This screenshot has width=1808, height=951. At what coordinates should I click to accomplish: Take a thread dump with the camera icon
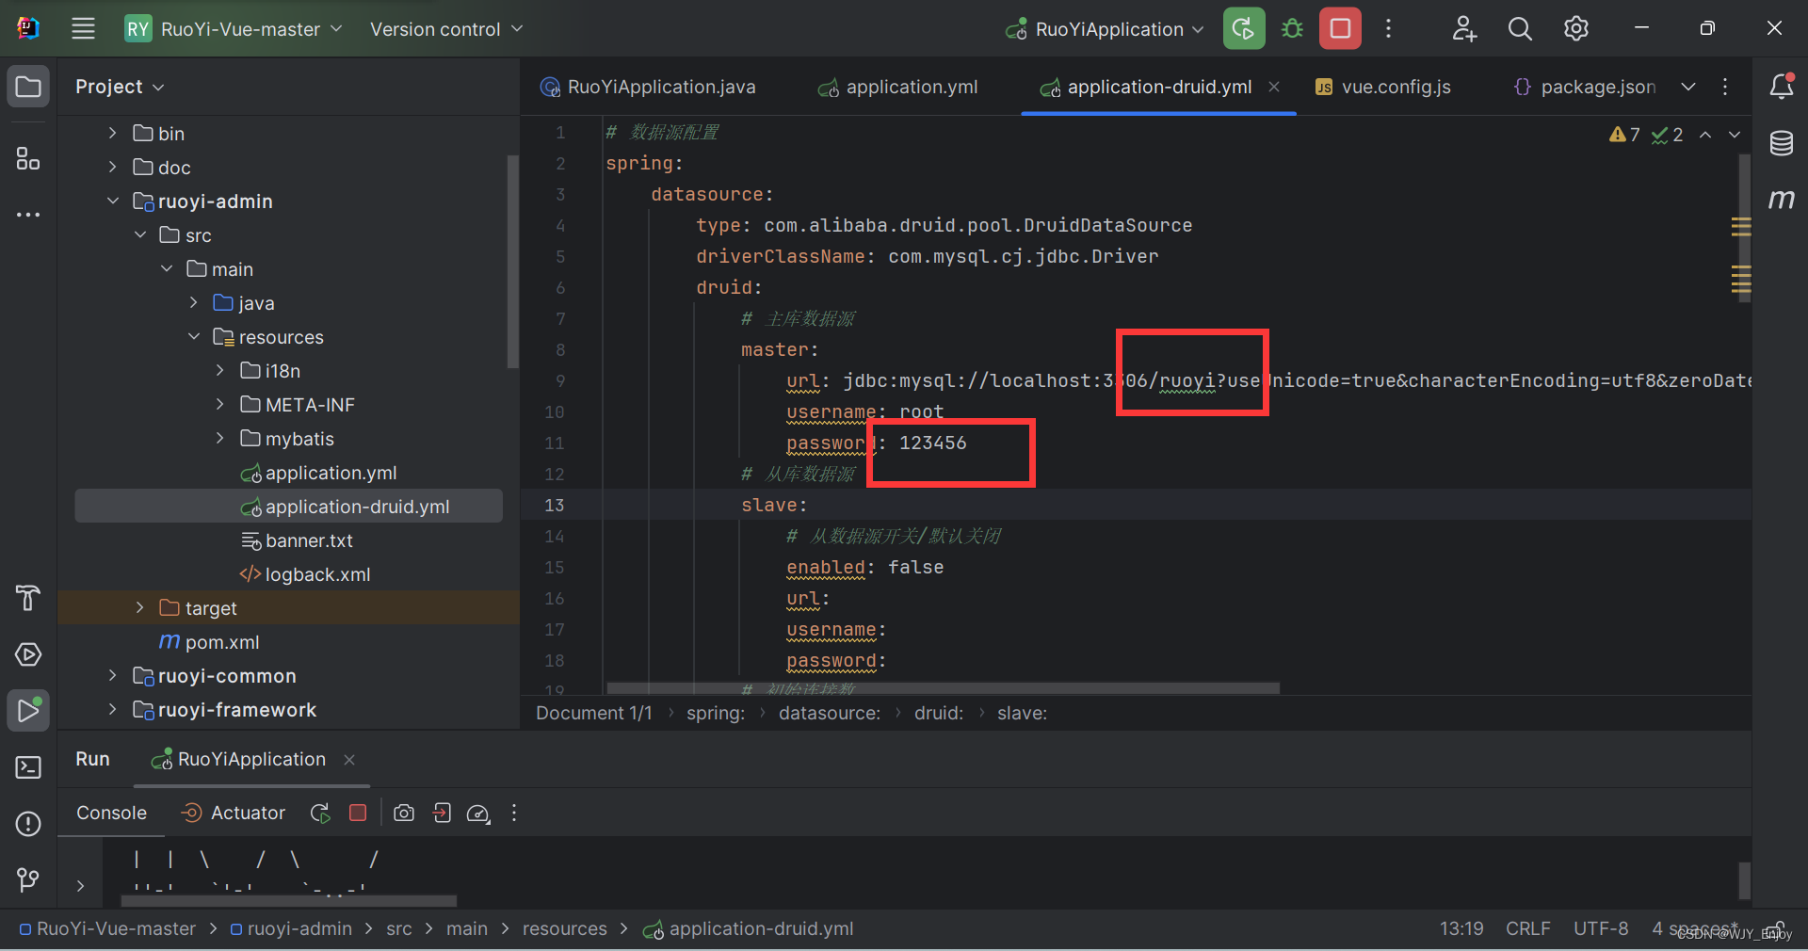pos(404,813)
